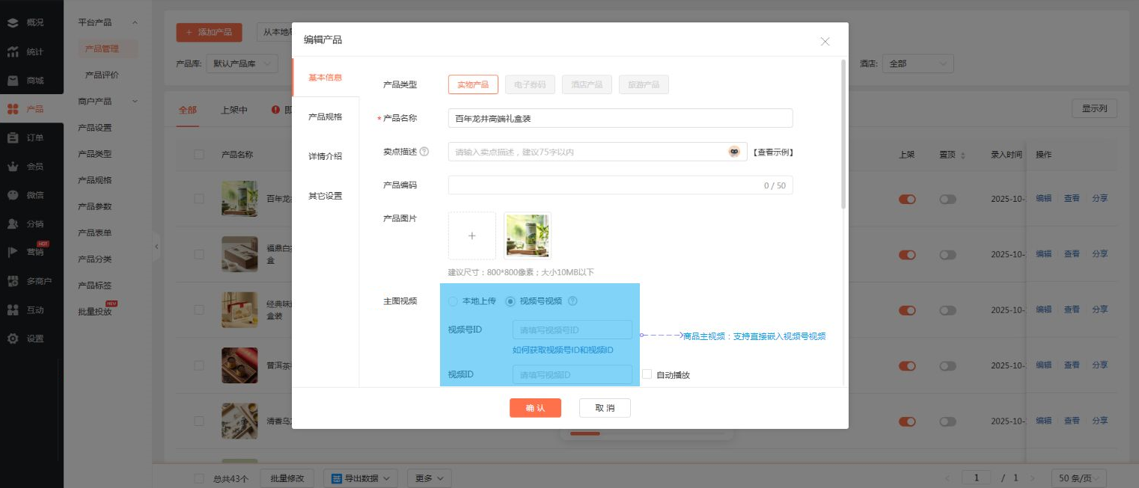Click the 会员 crown icon in sidebar
Image resolution: width=1139 pixels, height=488 pixels.
tap(13, 166)
